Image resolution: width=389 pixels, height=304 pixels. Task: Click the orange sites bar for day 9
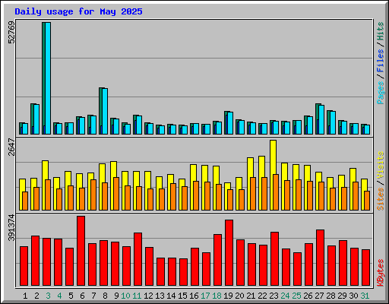(116, 194)
